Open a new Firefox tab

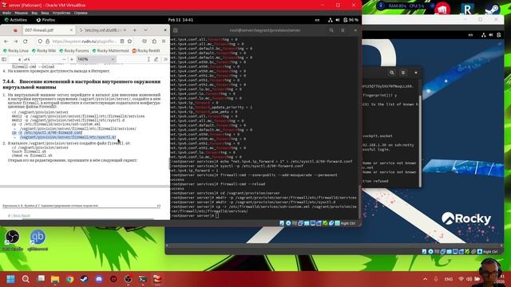(x=135, y=30)
